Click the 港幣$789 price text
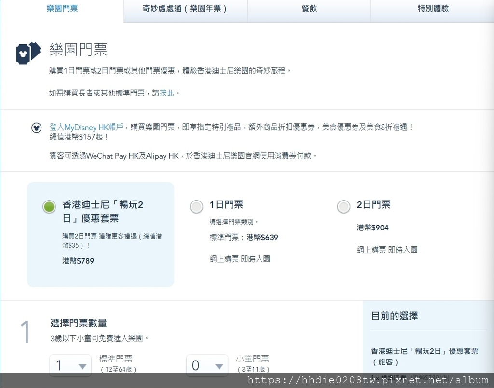This screenshot has height=388, width=494. point(78,261)
